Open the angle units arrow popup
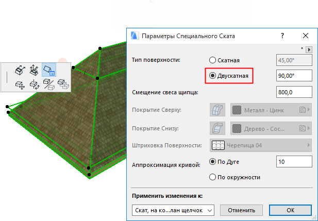Image resolution: width=318 pixels, height=221 pixels. pyautogui.click(x=309, y=49)
